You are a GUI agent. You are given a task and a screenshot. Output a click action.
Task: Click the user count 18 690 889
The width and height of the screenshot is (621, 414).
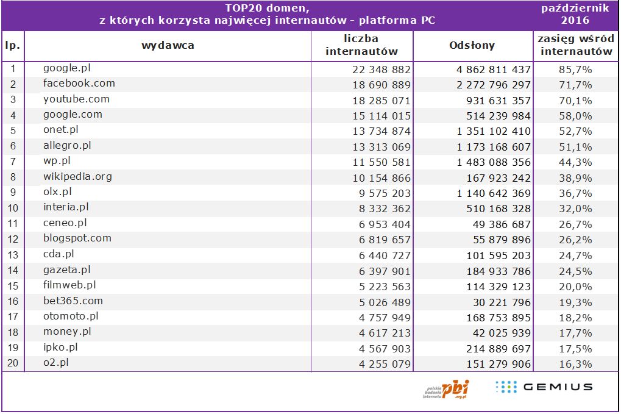(381, 85)
